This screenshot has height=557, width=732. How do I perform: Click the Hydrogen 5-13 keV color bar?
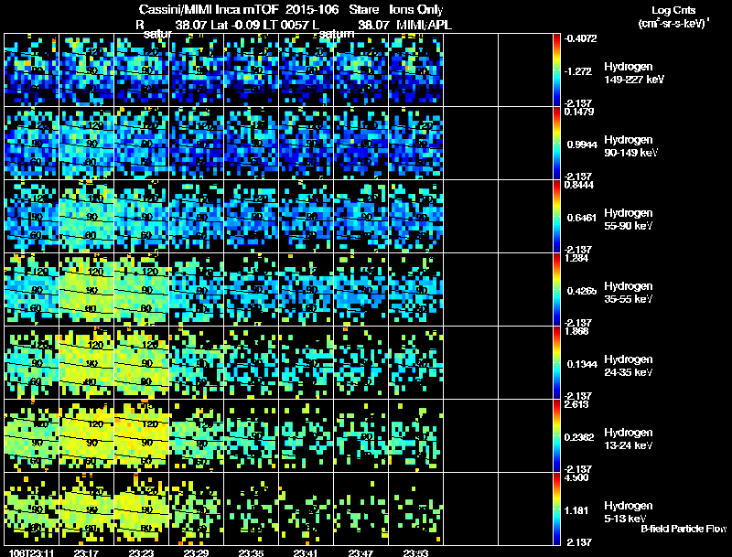[x=556, y=509]
